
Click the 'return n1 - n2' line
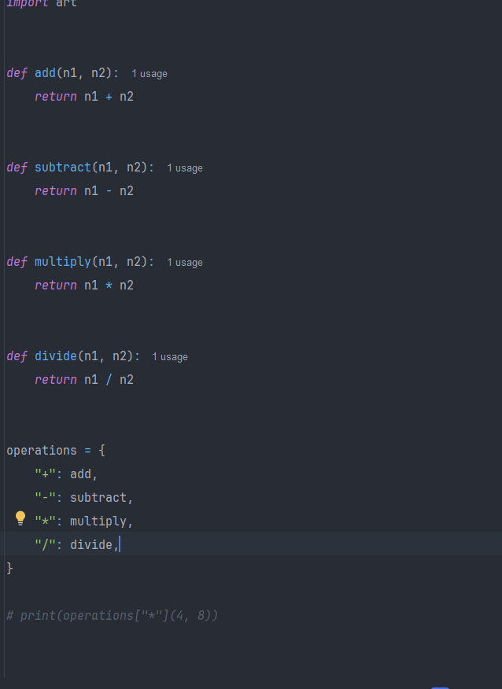click(84, 190)
